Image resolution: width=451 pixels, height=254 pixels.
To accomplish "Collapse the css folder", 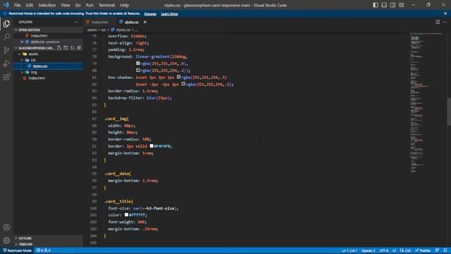I will [22, 60].
